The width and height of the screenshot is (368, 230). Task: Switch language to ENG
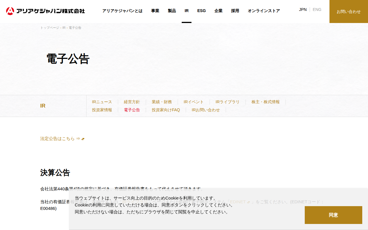(317, 9)
